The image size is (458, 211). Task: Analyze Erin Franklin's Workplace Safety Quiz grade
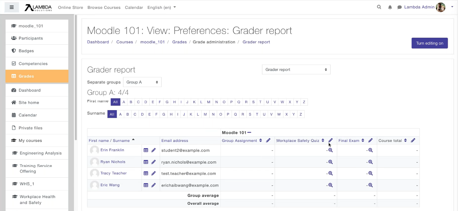point(331,150)
